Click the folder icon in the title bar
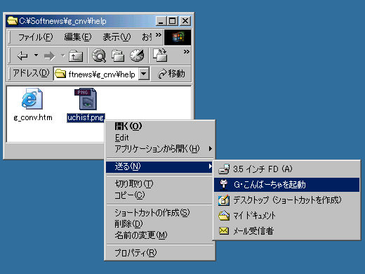 (12, 21)
